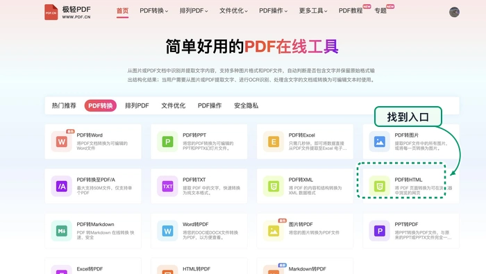Open the PDF转TXT tool title
Viewport: 486px width, 274px height.
click(194, 180)
